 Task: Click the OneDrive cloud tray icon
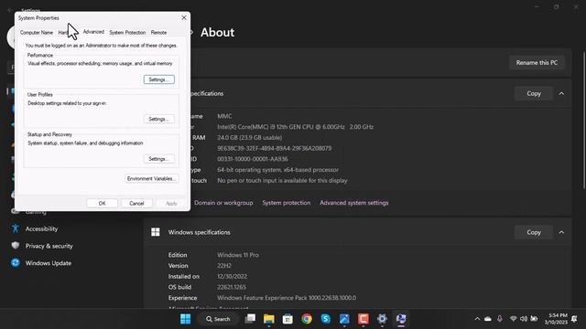point(488,319)
